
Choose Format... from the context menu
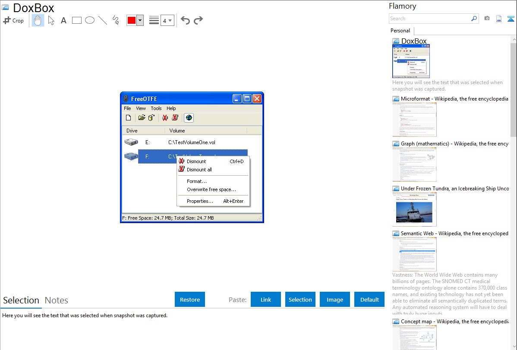click(x=213, y=181)
